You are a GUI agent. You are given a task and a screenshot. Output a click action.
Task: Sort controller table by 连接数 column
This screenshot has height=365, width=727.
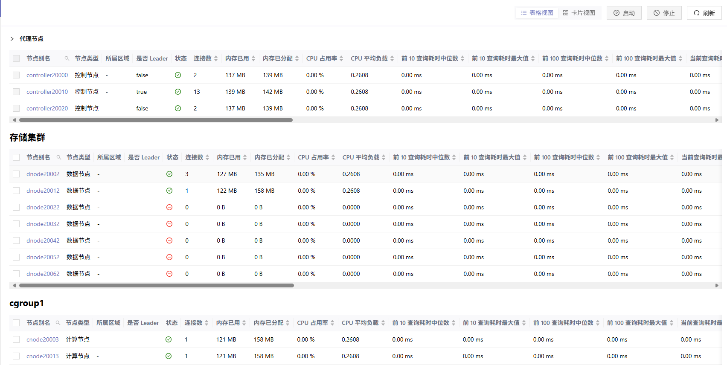[216, 58]
